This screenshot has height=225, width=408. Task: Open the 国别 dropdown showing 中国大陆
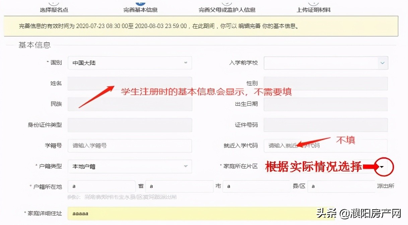pyautogui.click(x=130, y=63)
